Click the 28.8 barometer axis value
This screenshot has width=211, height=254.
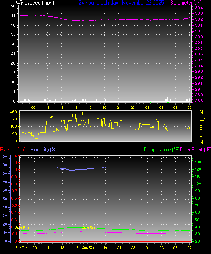point(199,101)
